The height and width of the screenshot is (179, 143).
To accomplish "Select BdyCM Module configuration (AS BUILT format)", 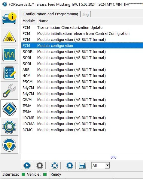I will tap(82, 88).
